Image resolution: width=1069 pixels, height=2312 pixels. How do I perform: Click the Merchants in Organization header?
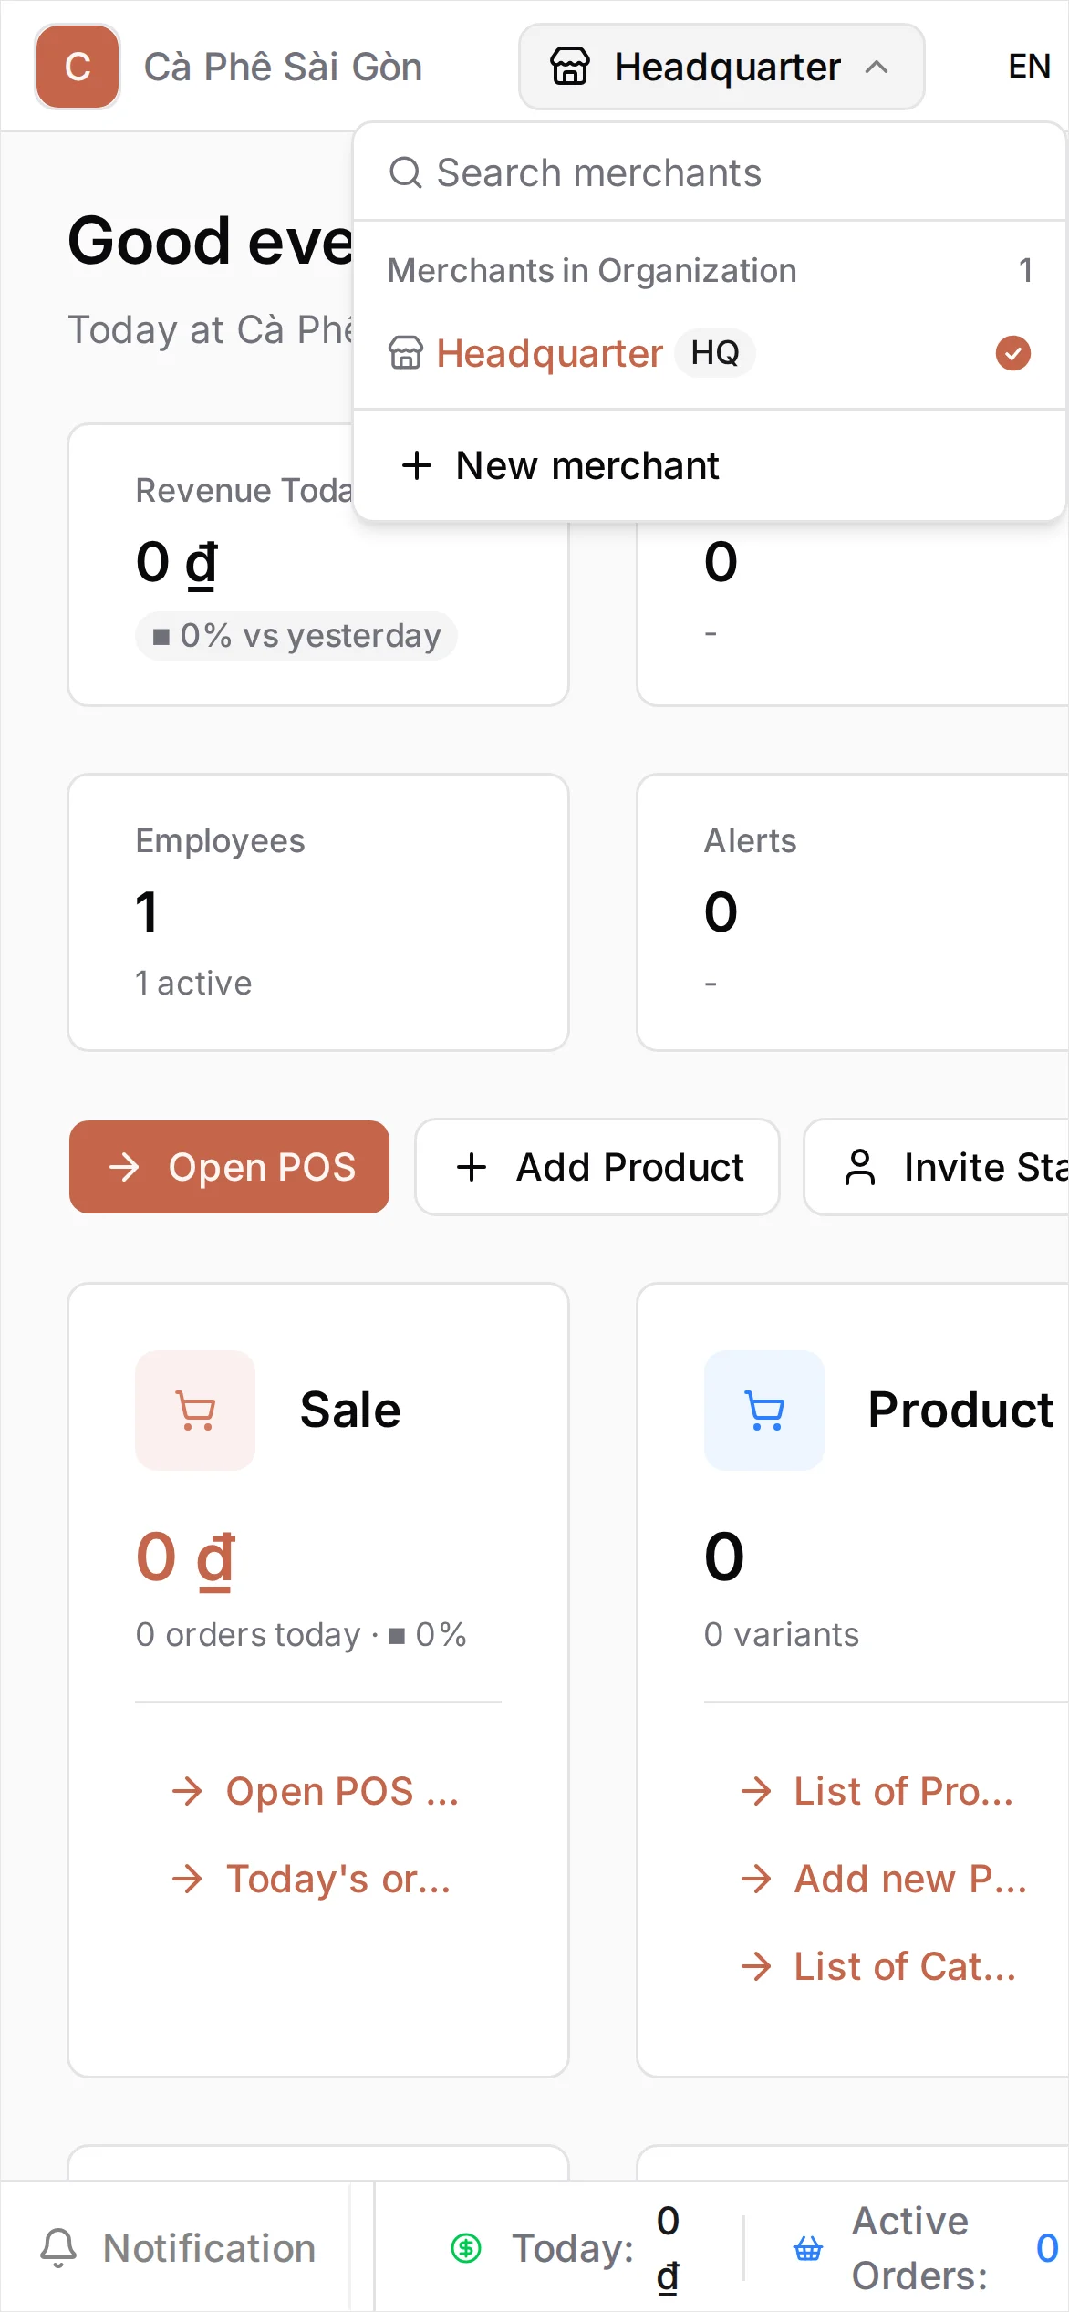[592, 271]
